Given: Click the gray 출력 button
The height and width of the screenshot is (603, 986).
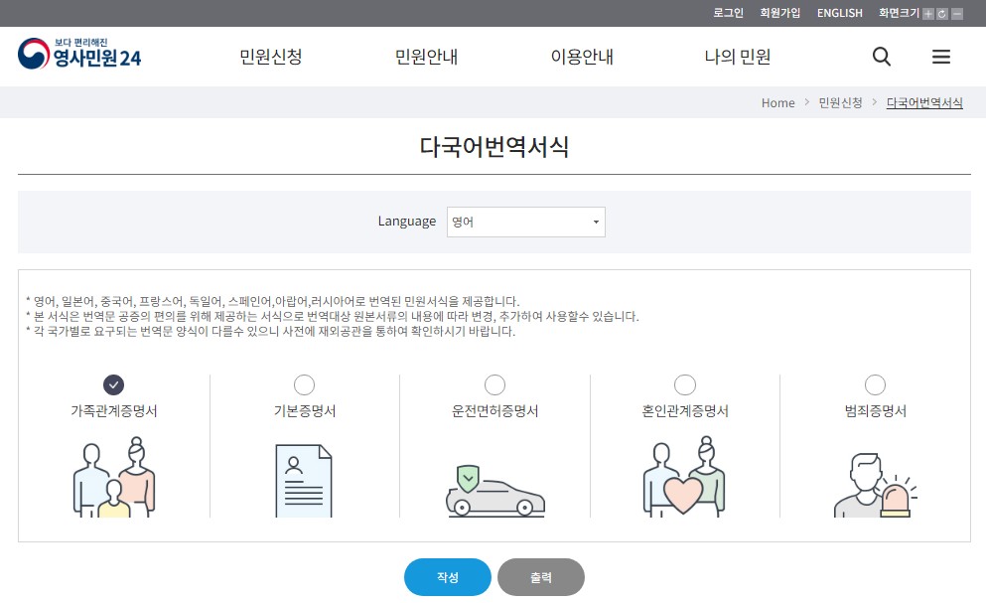Looking at the screenshot, I should coord(541,577).
